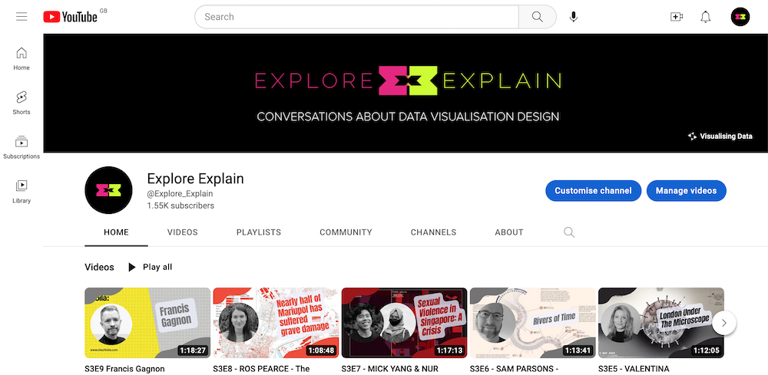Click the YouTube logo
The image size is (768, 375).
[71, 17]
